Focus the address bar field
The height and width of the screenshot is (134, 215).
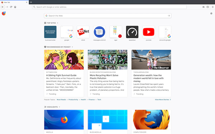pyautogui.click(x=109, y=7)
